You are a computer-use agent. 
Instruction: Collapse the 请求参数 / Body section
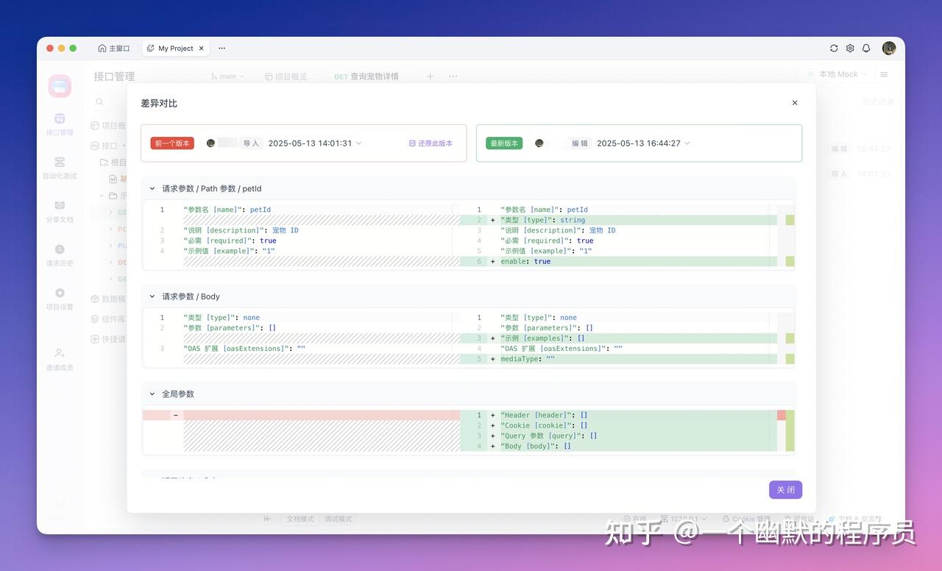pos(152,297)
